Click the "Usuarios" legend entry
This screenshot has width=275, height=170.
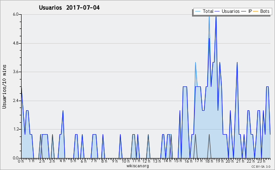pos(231,11)
